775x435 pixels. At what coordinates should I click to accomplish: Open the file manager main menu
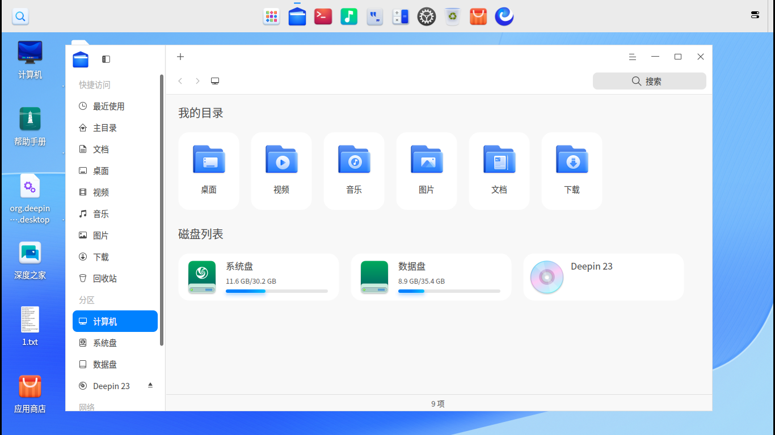633,57
